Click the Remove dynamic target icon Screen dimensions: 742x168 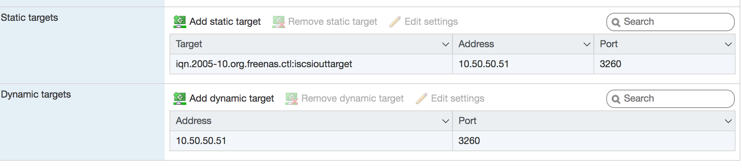tap(291, 98)
